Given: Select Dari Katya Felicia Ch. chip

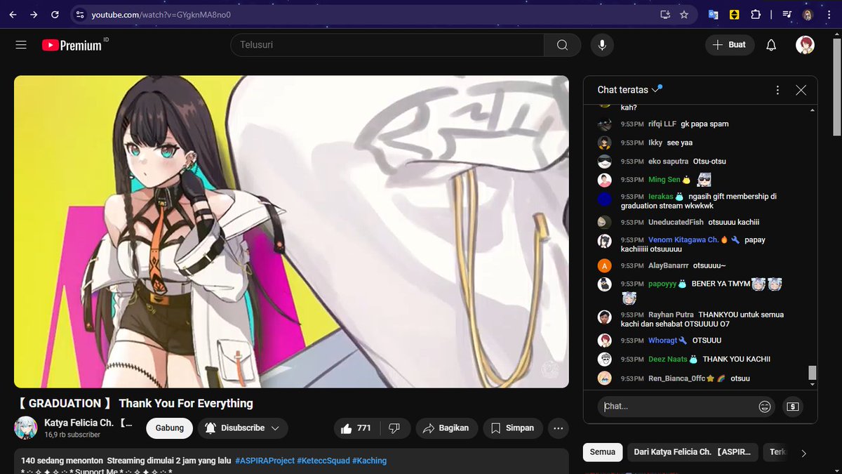Looking at the screenshot, I should (x=692, y=452).
